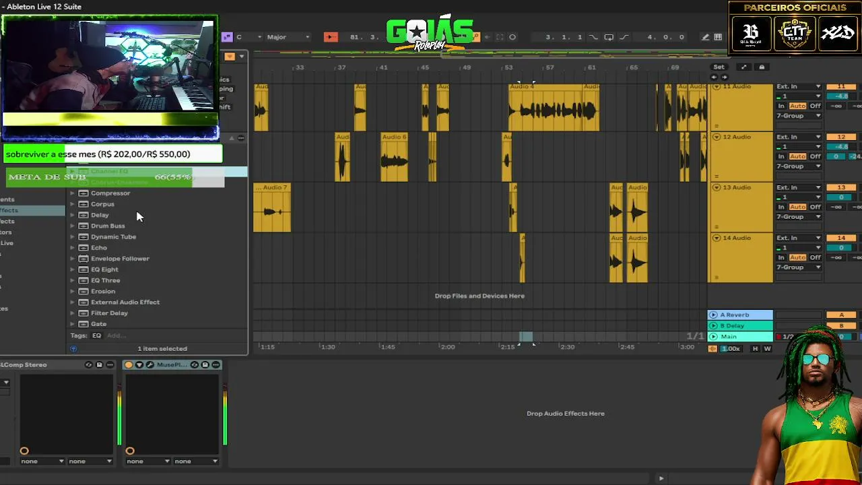Toggle track activator number 12
Image resolution: width=862 pixels, height=485 pixels.
841,137
